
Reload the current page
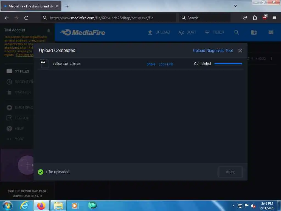click(x=26, y=18)
